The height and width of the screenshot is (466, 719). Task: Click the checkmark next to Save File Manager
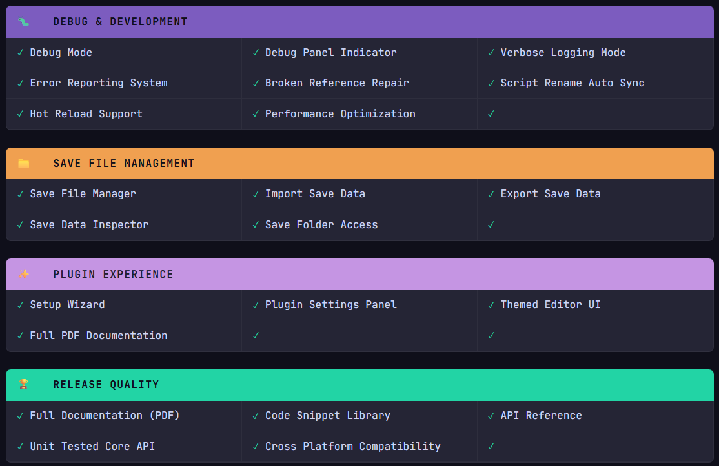(x=20, y=194)
